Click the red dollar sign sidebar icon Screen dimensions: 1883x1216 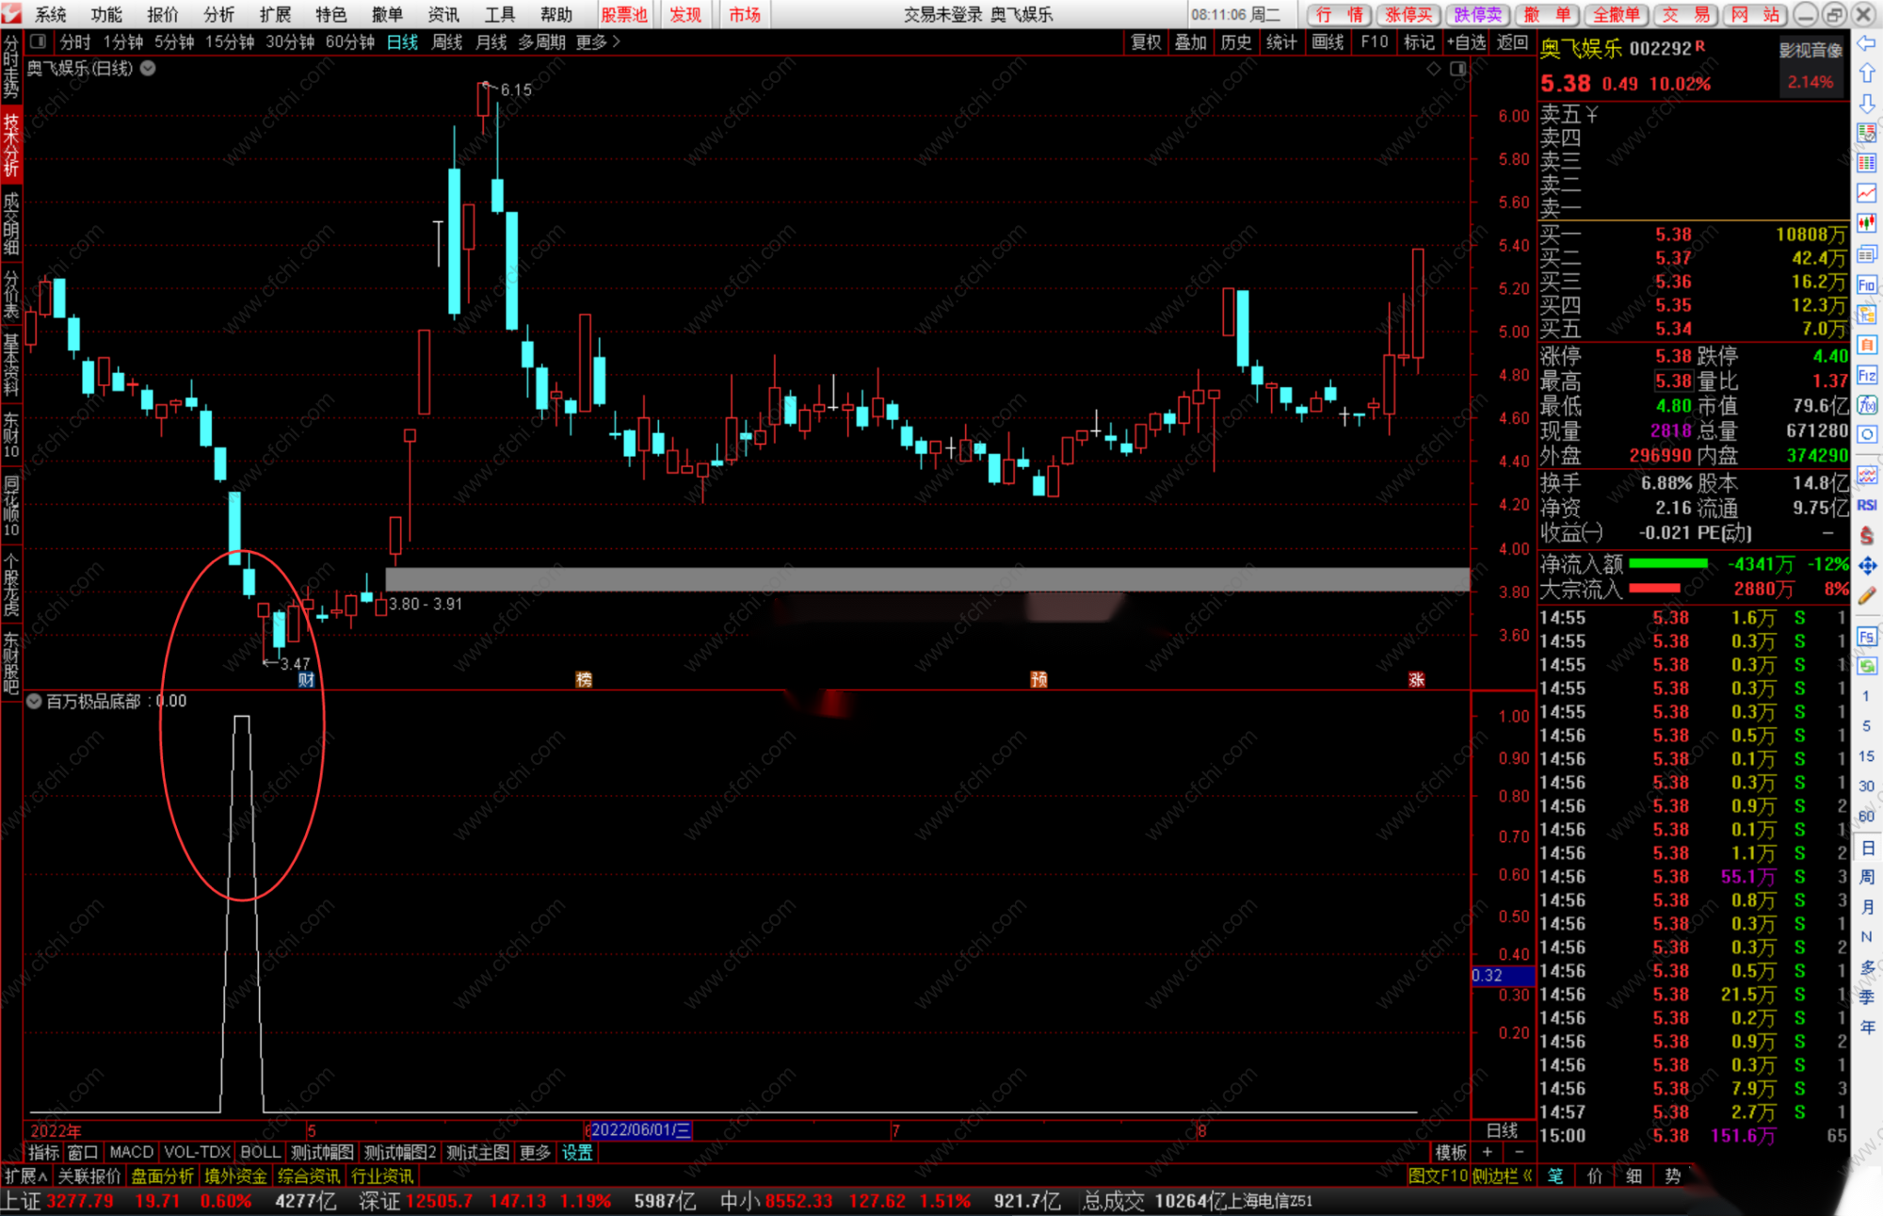coord(1866,535)
